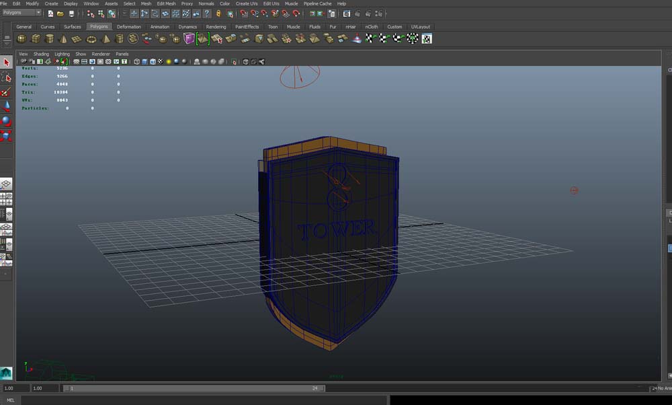
Task: Activate the Lasso select tool
Action: [x=7, y=77]
